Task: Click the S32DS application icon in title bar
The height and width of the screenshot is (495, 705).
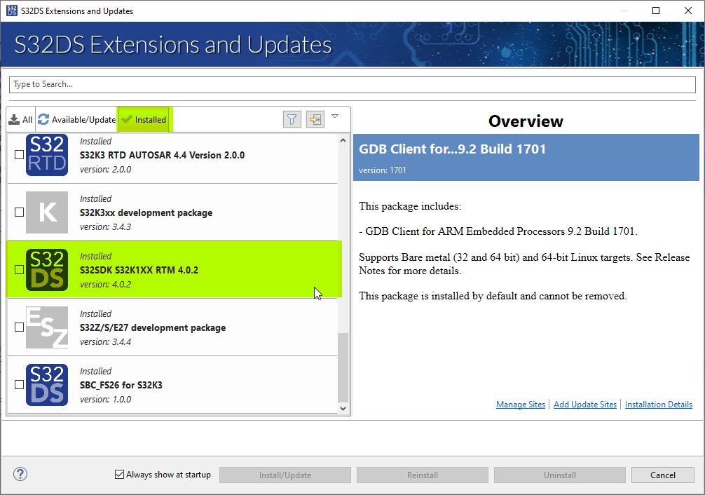Action: [12, 11]
